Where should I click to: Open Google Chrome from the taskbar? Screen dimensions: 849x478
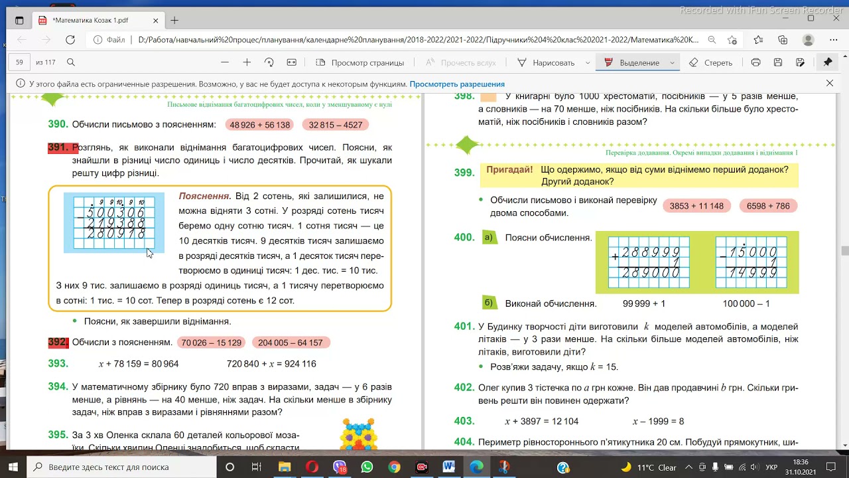click(394, 467)
